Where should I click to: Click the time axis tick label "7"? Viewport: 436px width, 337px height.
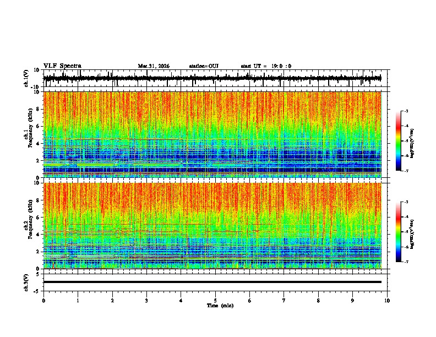click(284, 301)
